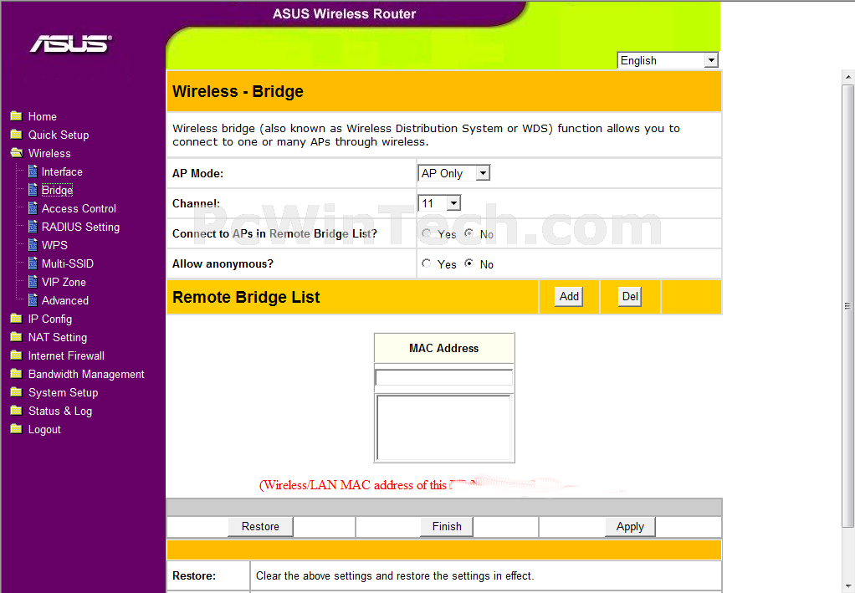855x593 pixels.
Task: Click the VIP Zone page icon
Action: coord(33,282)
